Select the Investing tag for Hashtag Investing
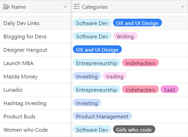This screenshot has height=137, width=188. 87,103
